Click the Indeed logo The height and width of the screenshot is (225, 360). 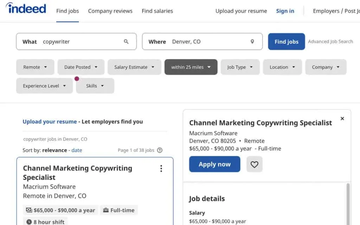pos(26,8)
